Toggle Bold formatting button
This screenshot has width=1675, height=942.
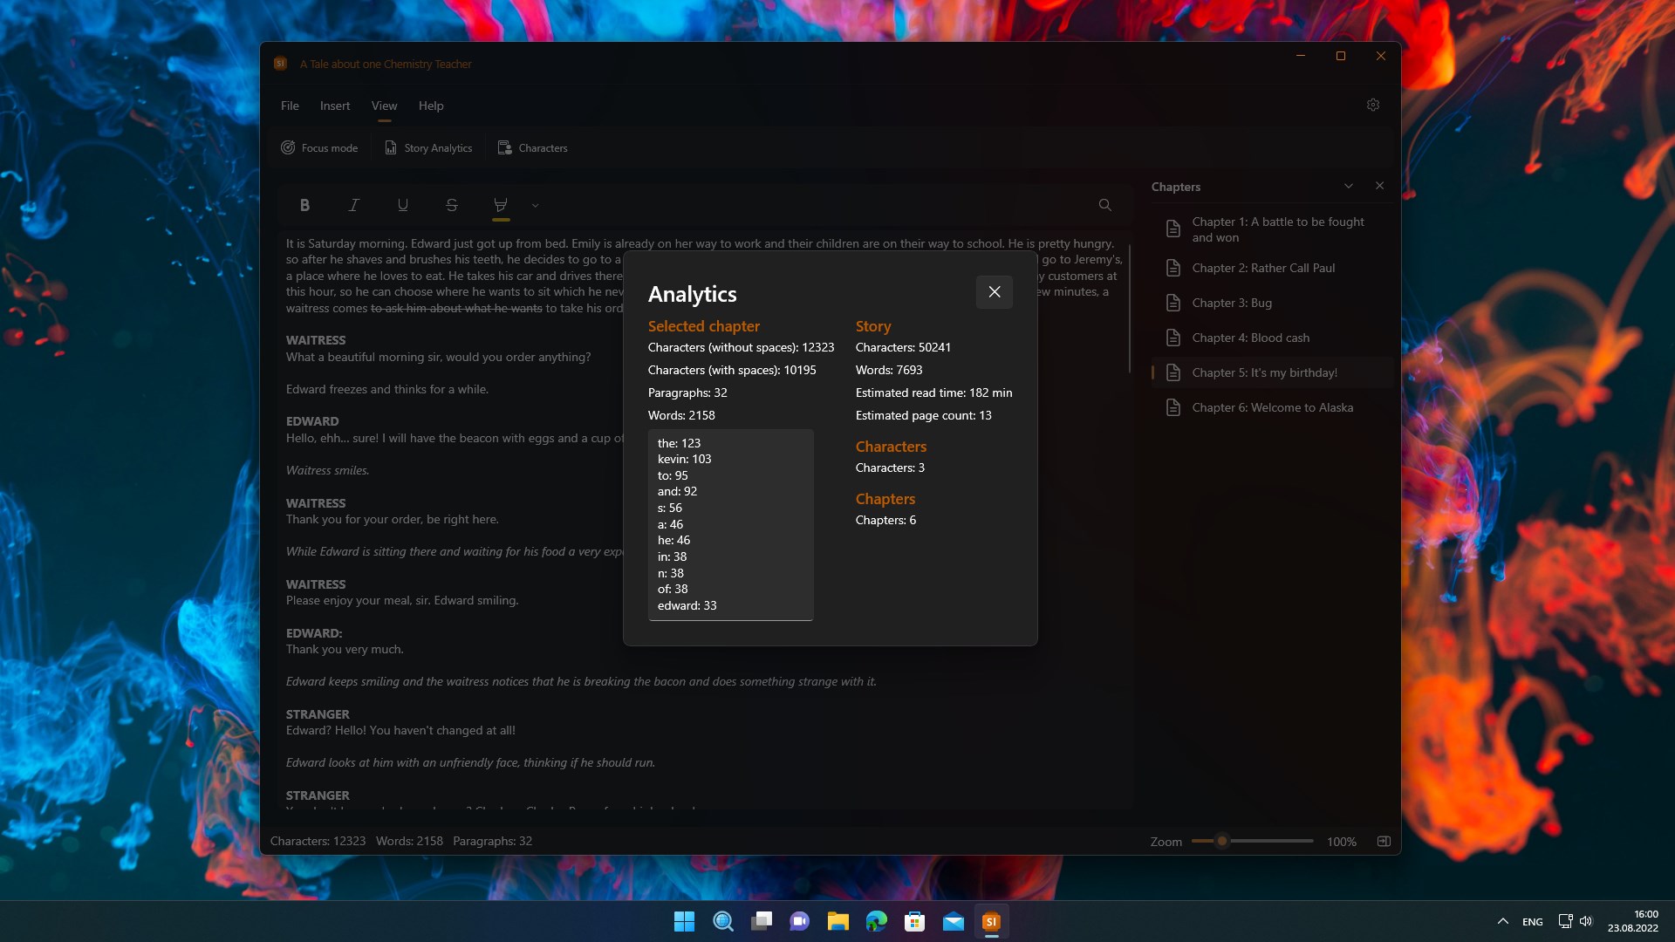tap(304, 205)
